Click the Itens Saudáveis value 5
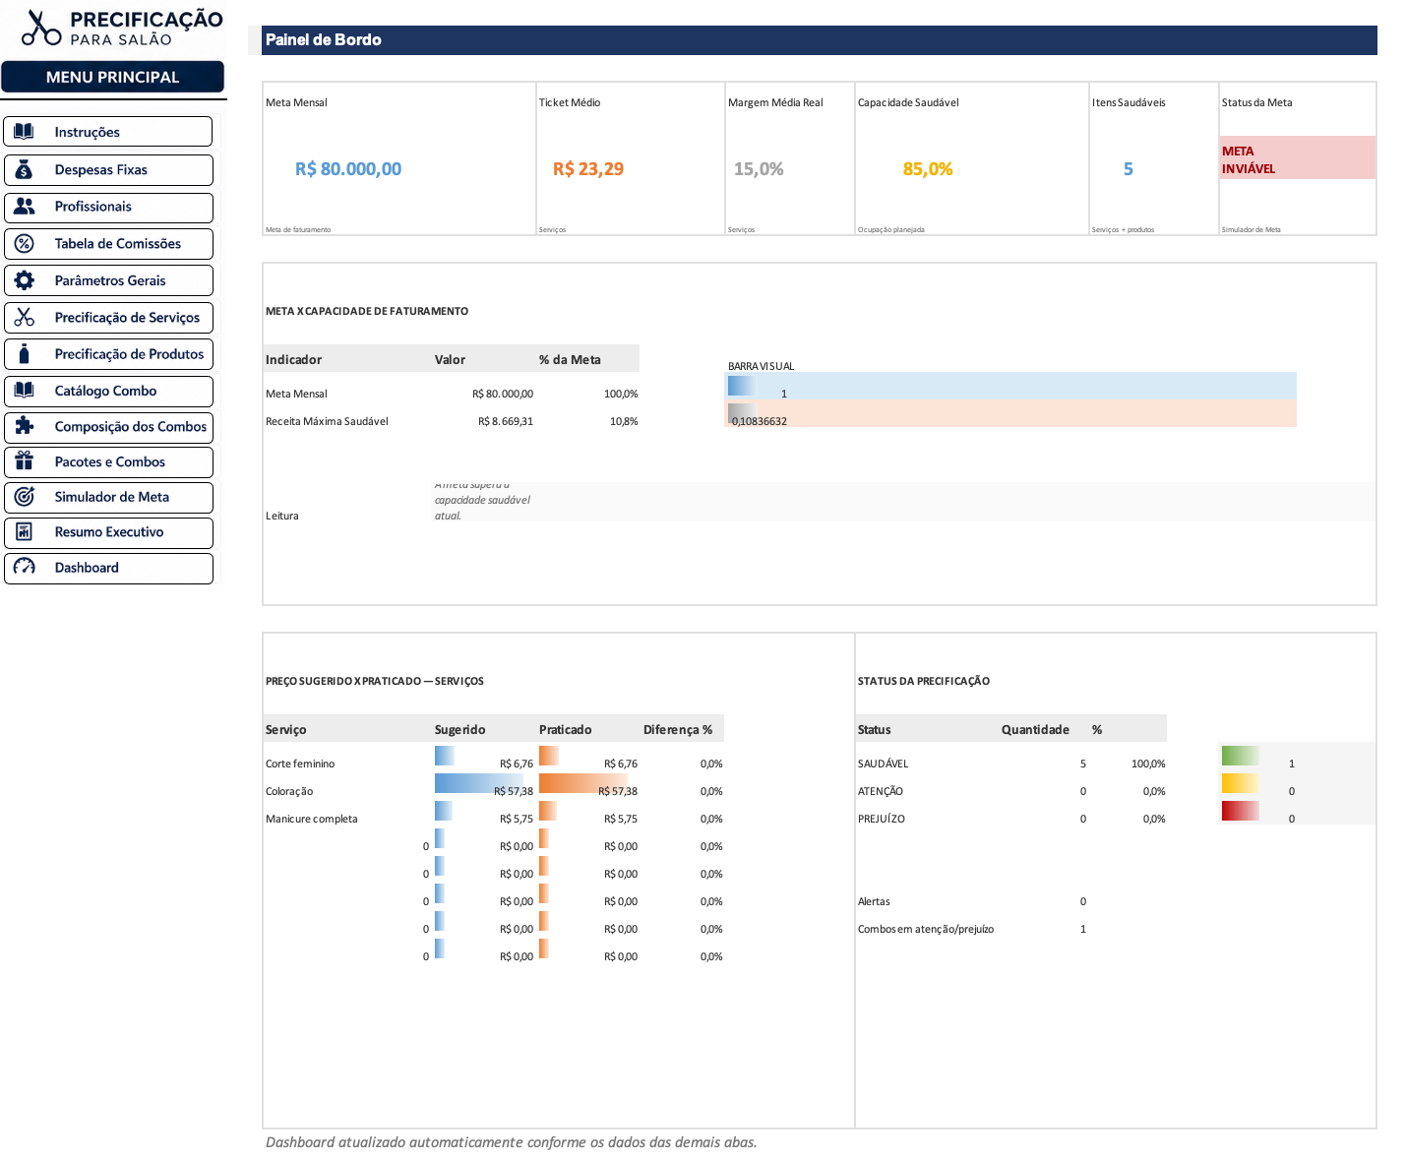The image size is (1407, 1161). click(x=1129, y=169)
